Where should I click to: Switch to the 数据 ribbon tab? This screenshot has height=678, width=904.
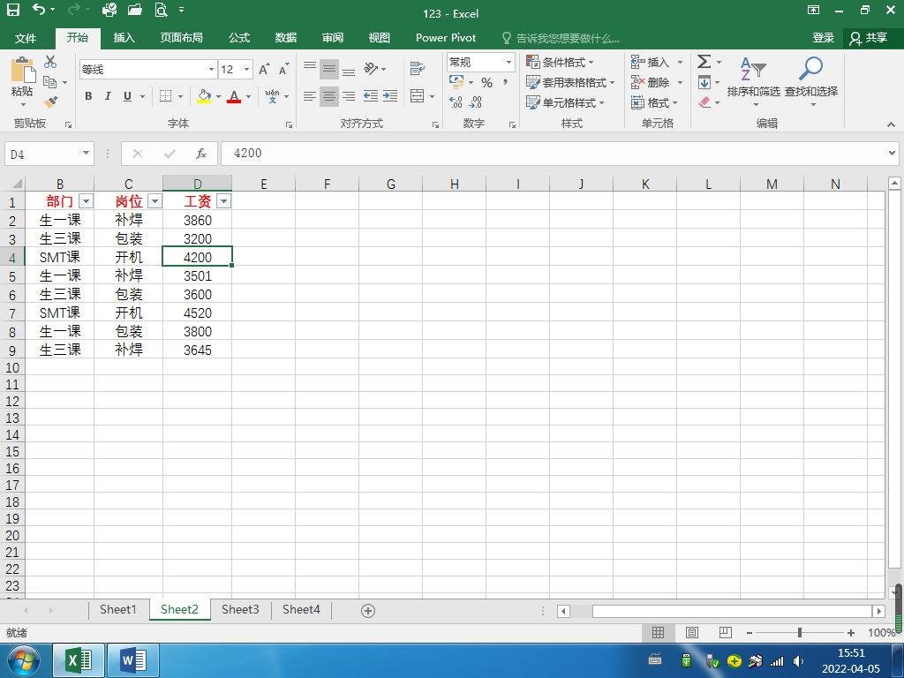pos(286,38)
